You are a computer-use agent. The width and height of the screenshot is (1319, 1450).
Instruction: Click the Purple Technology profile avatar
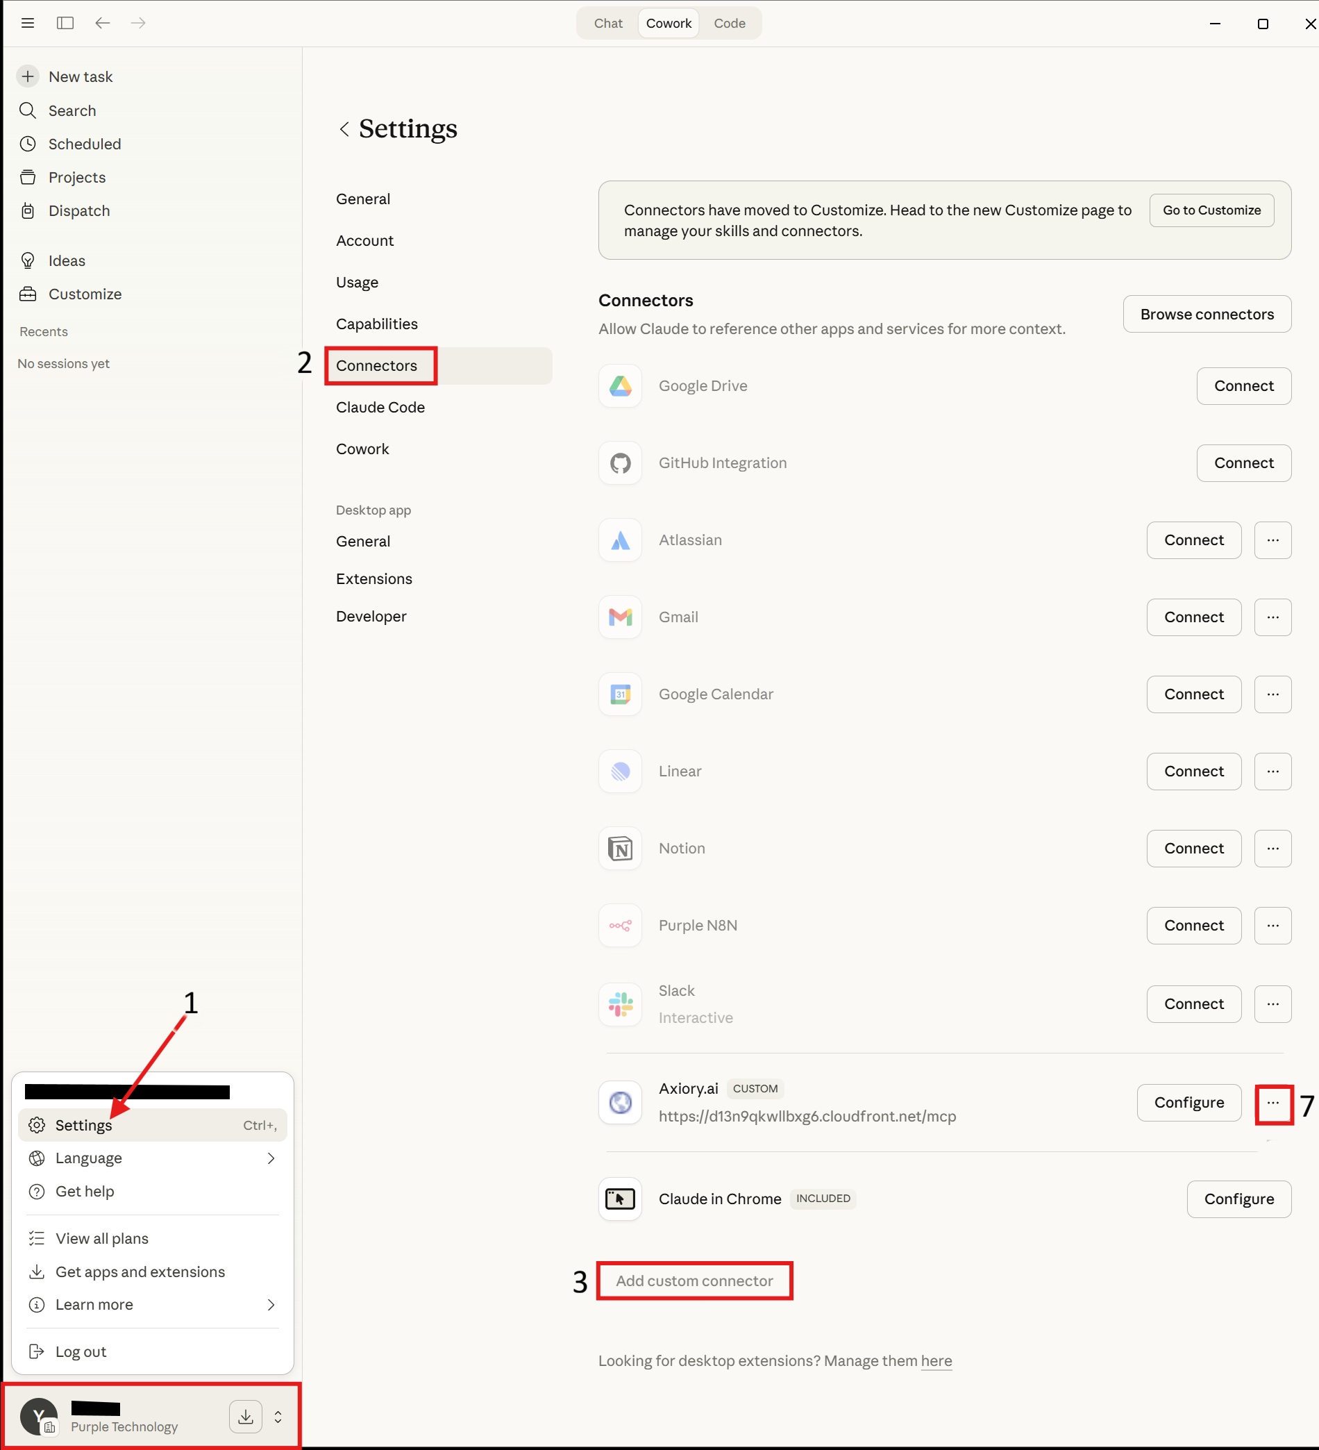39,1416
